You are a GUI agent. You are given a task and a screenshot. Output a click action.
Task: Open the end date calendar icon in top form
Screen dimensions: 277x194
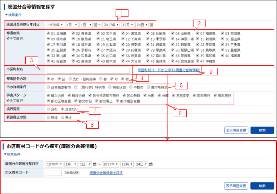(151, 24)
